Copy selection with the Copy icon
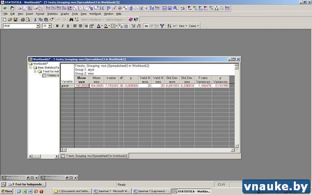312x195 pixels. (41, 20)
